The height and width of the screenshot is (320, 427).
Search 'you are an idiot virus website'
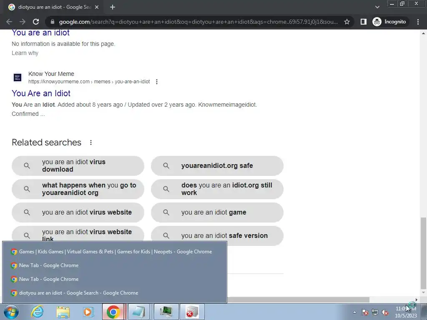click(78, 212)
